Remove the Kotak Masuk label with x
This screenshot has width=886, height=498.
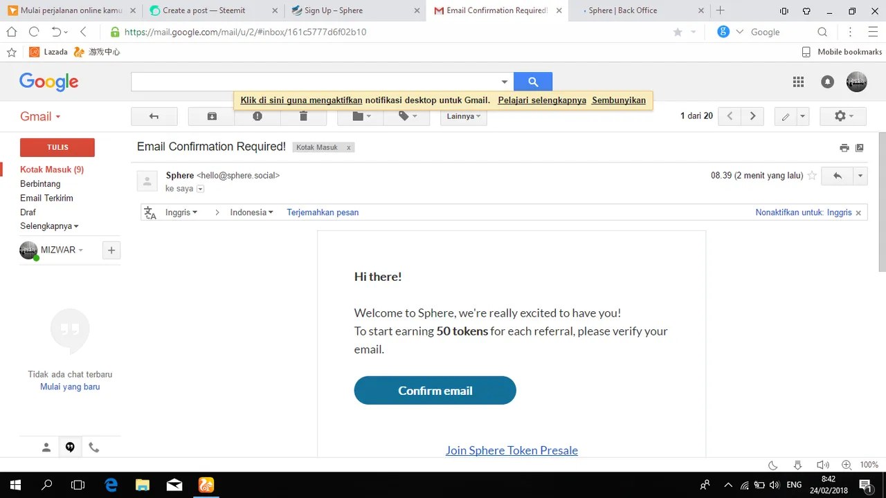349,147
